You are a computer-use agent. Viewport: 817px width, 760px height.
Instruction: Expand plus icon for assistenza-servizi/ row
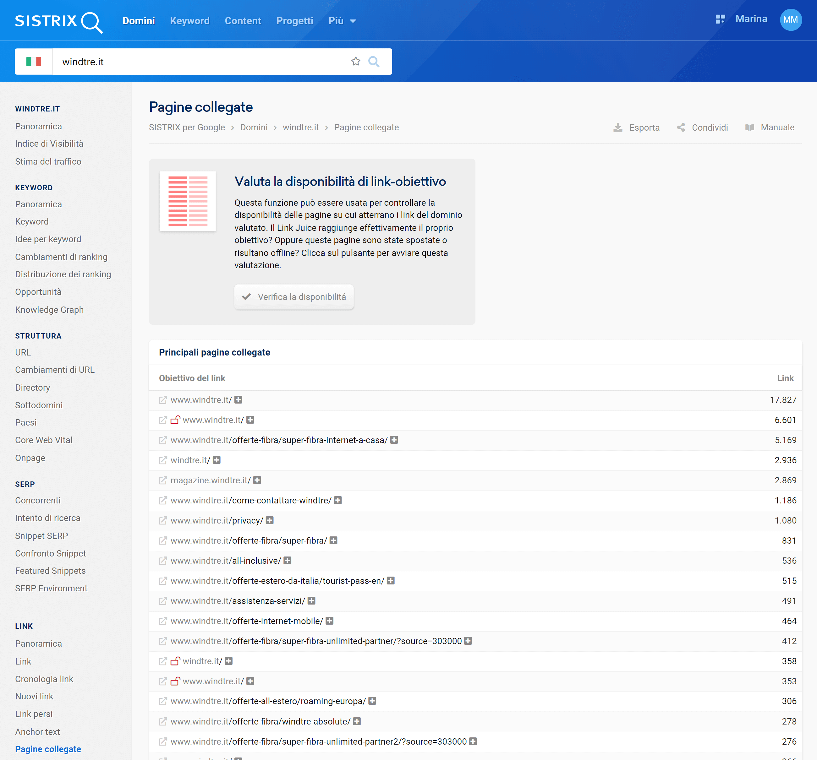click(311, 601)
